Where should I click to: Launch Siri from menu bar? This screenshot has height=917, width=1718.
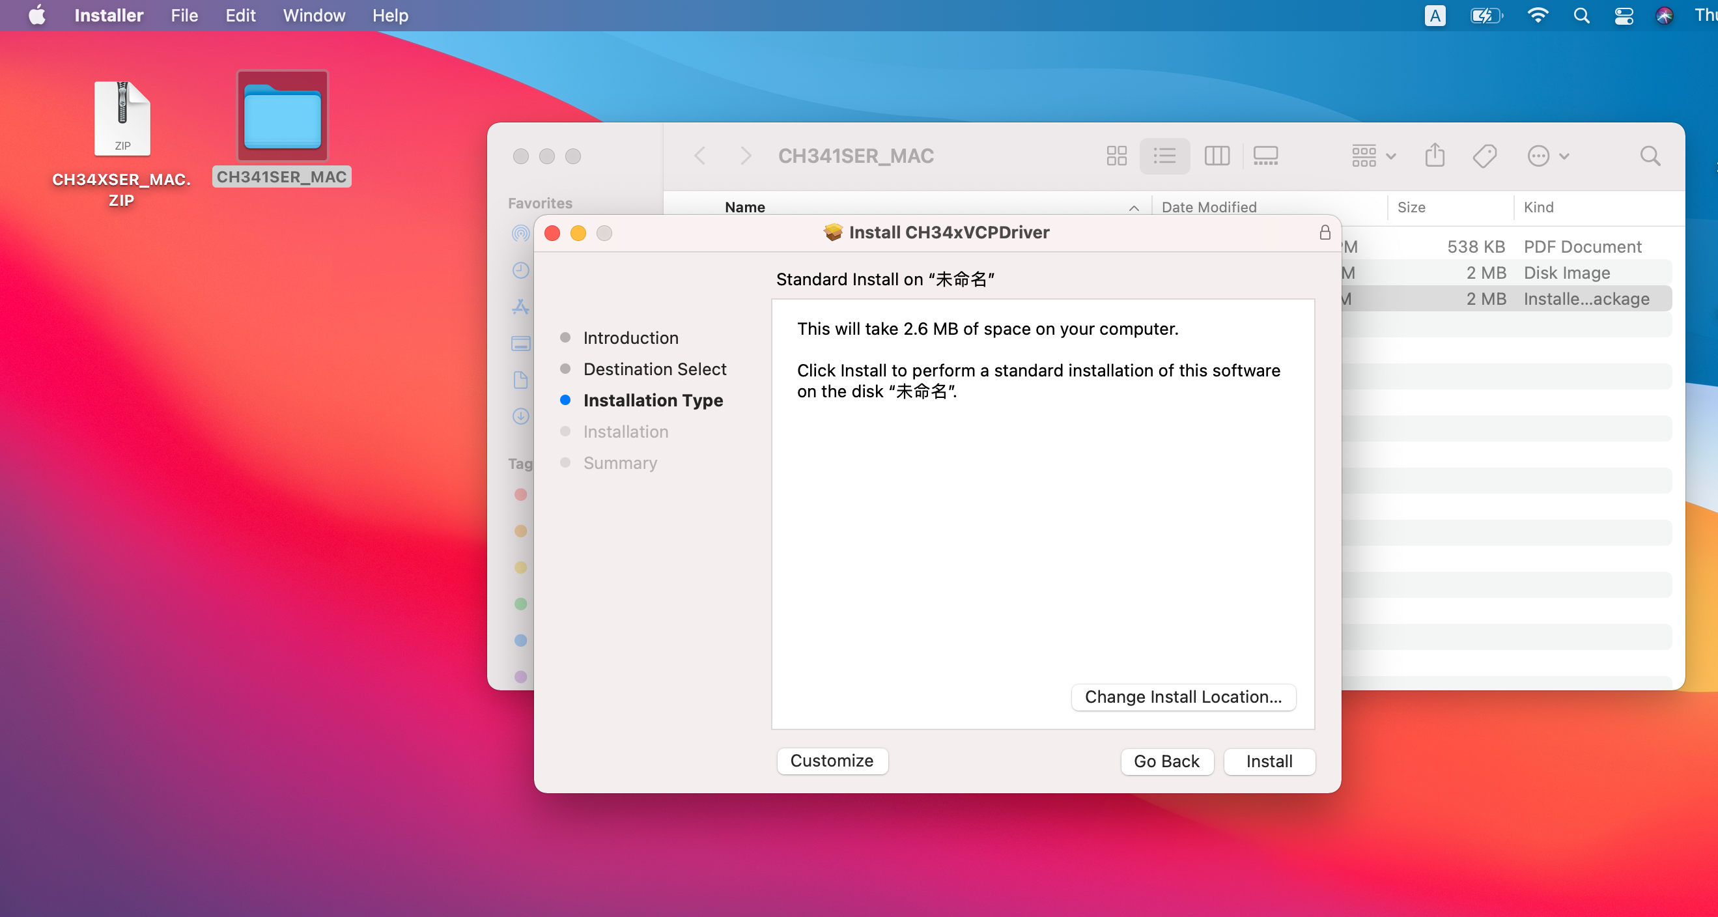1664,15
